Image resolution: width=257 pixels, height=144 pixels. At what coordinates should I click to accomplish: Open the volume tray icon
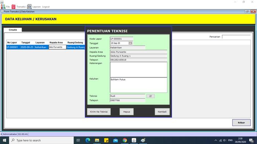[225, 140]
